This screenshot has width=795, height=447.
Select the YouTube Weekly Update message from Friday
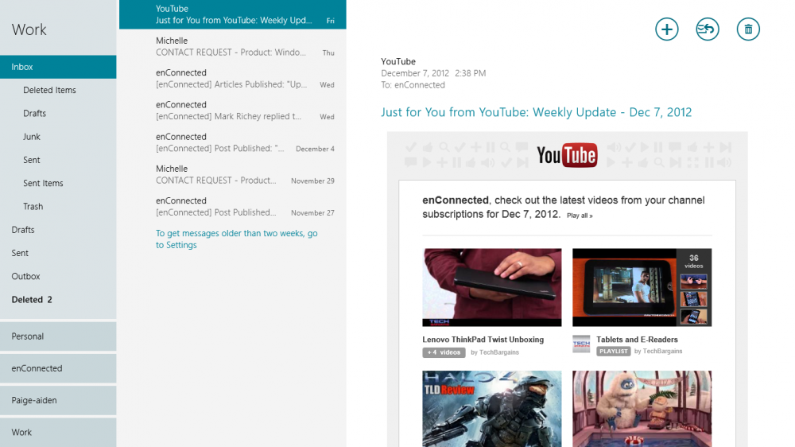pyautogui.click(x=233, y=14)
